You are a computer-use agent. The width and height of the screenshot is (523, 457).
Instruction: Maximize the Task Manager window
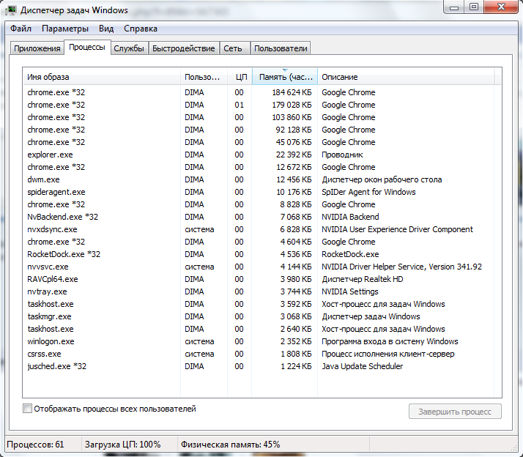(474, 7)
